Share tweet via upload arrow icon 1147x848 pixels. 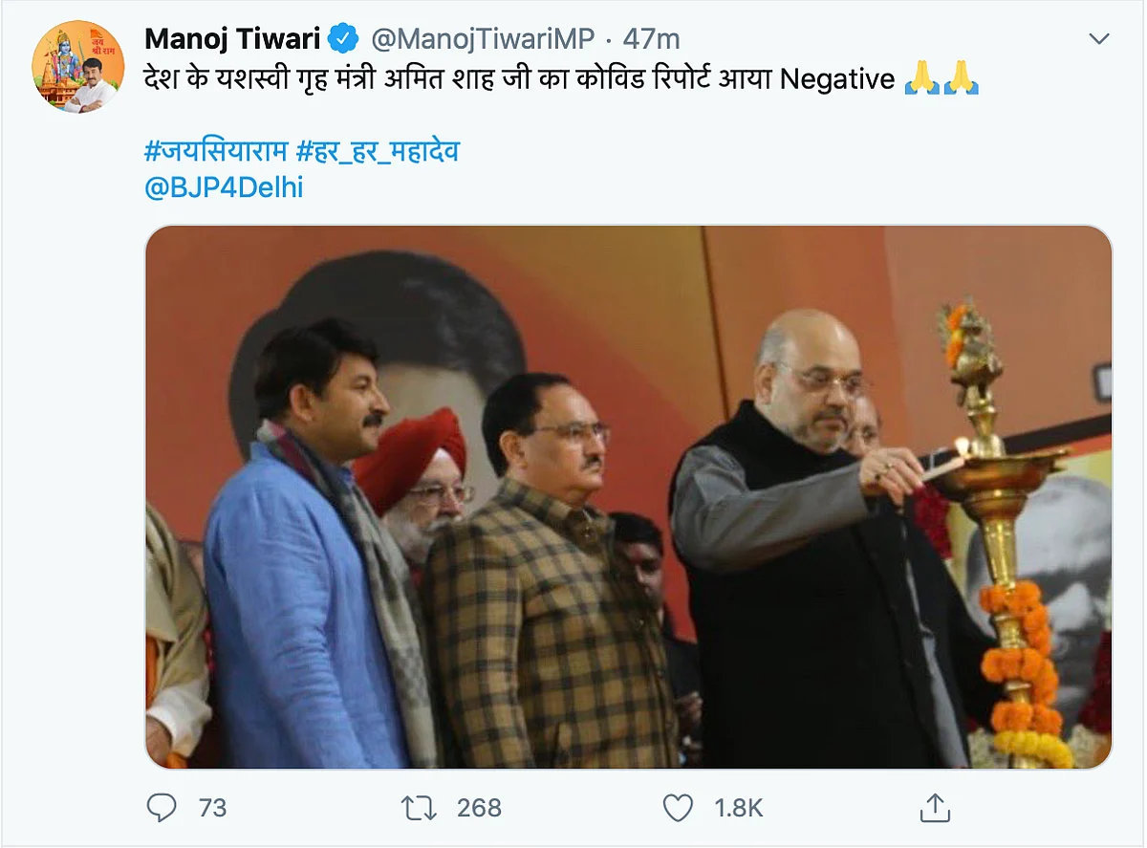pos(934,808)
